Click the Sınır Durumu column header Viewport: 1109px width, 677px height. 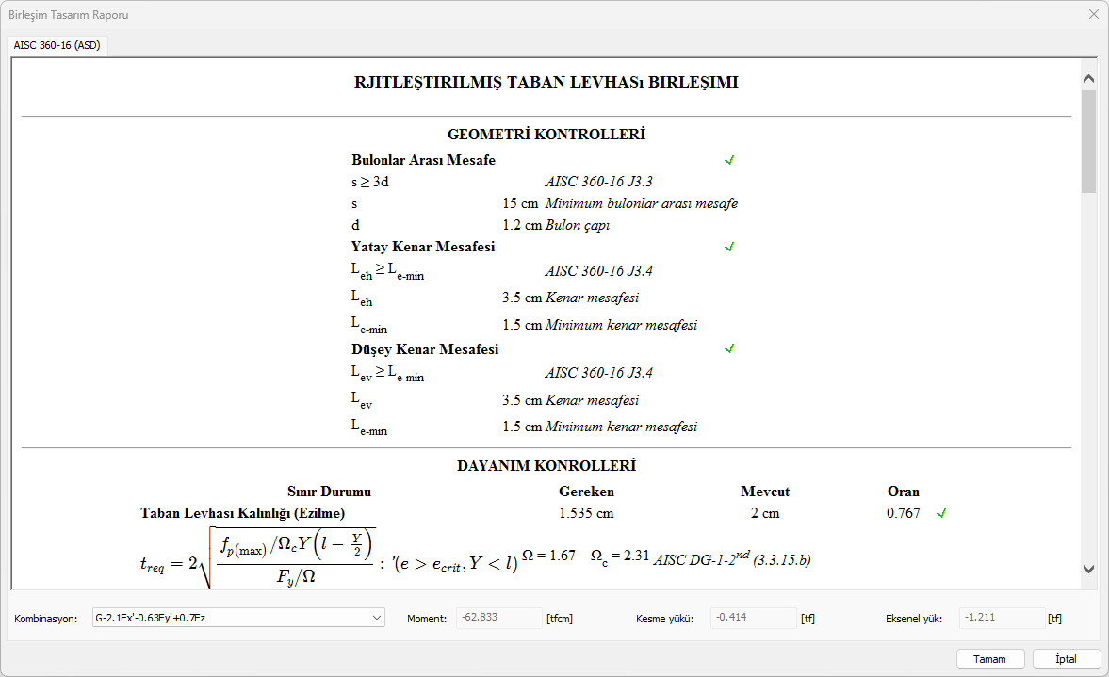point(329,492)
